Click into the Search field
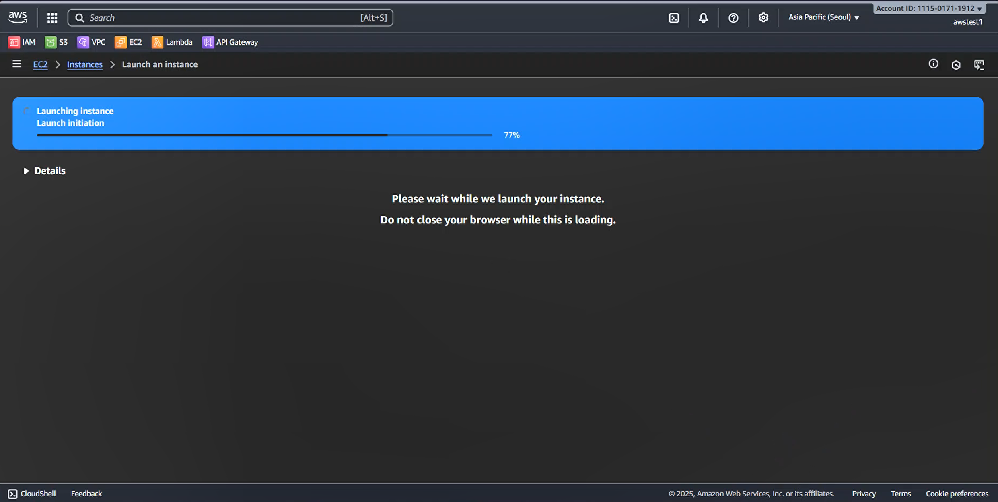998x502 pixels. point(230,18)
